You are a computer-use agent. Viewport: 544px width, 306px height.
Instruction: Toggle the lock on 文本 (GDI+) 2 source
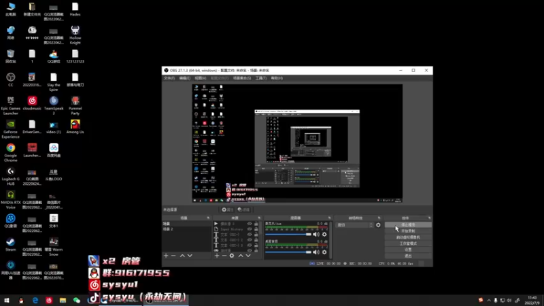tap(256, 240)
